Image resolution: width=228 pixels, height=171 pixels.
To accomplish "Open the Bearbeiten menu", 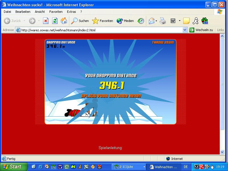I will (x=23, y=12).
